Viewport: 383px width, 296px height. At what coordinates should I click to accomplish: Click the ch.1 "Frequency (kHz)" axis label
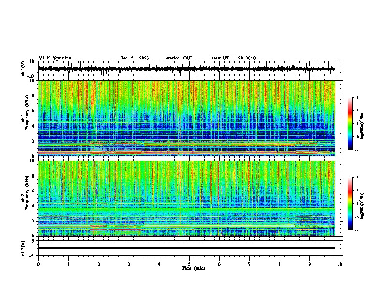[27, 112]
